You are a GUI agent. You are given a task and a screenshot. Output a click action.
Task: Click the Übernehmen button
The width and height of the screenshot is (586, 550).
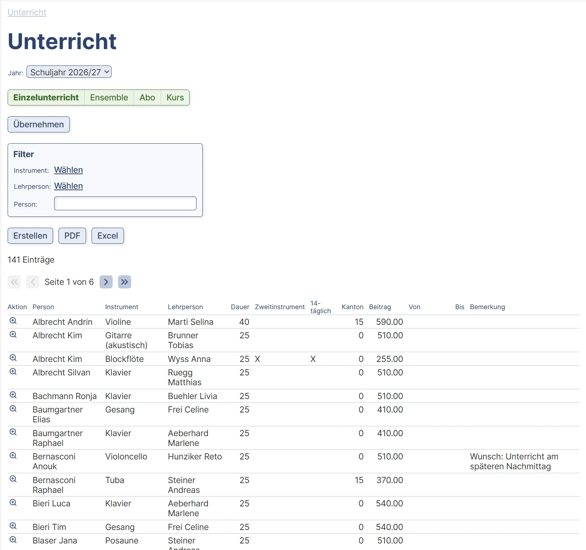click(x=39, y=124)
